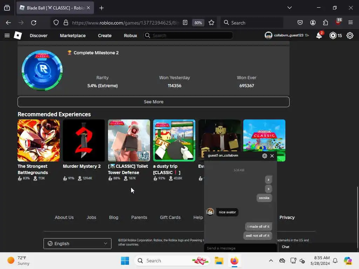Open the Create menu item
This screenshot has height=269, width=359.
[x=104, y=35]
